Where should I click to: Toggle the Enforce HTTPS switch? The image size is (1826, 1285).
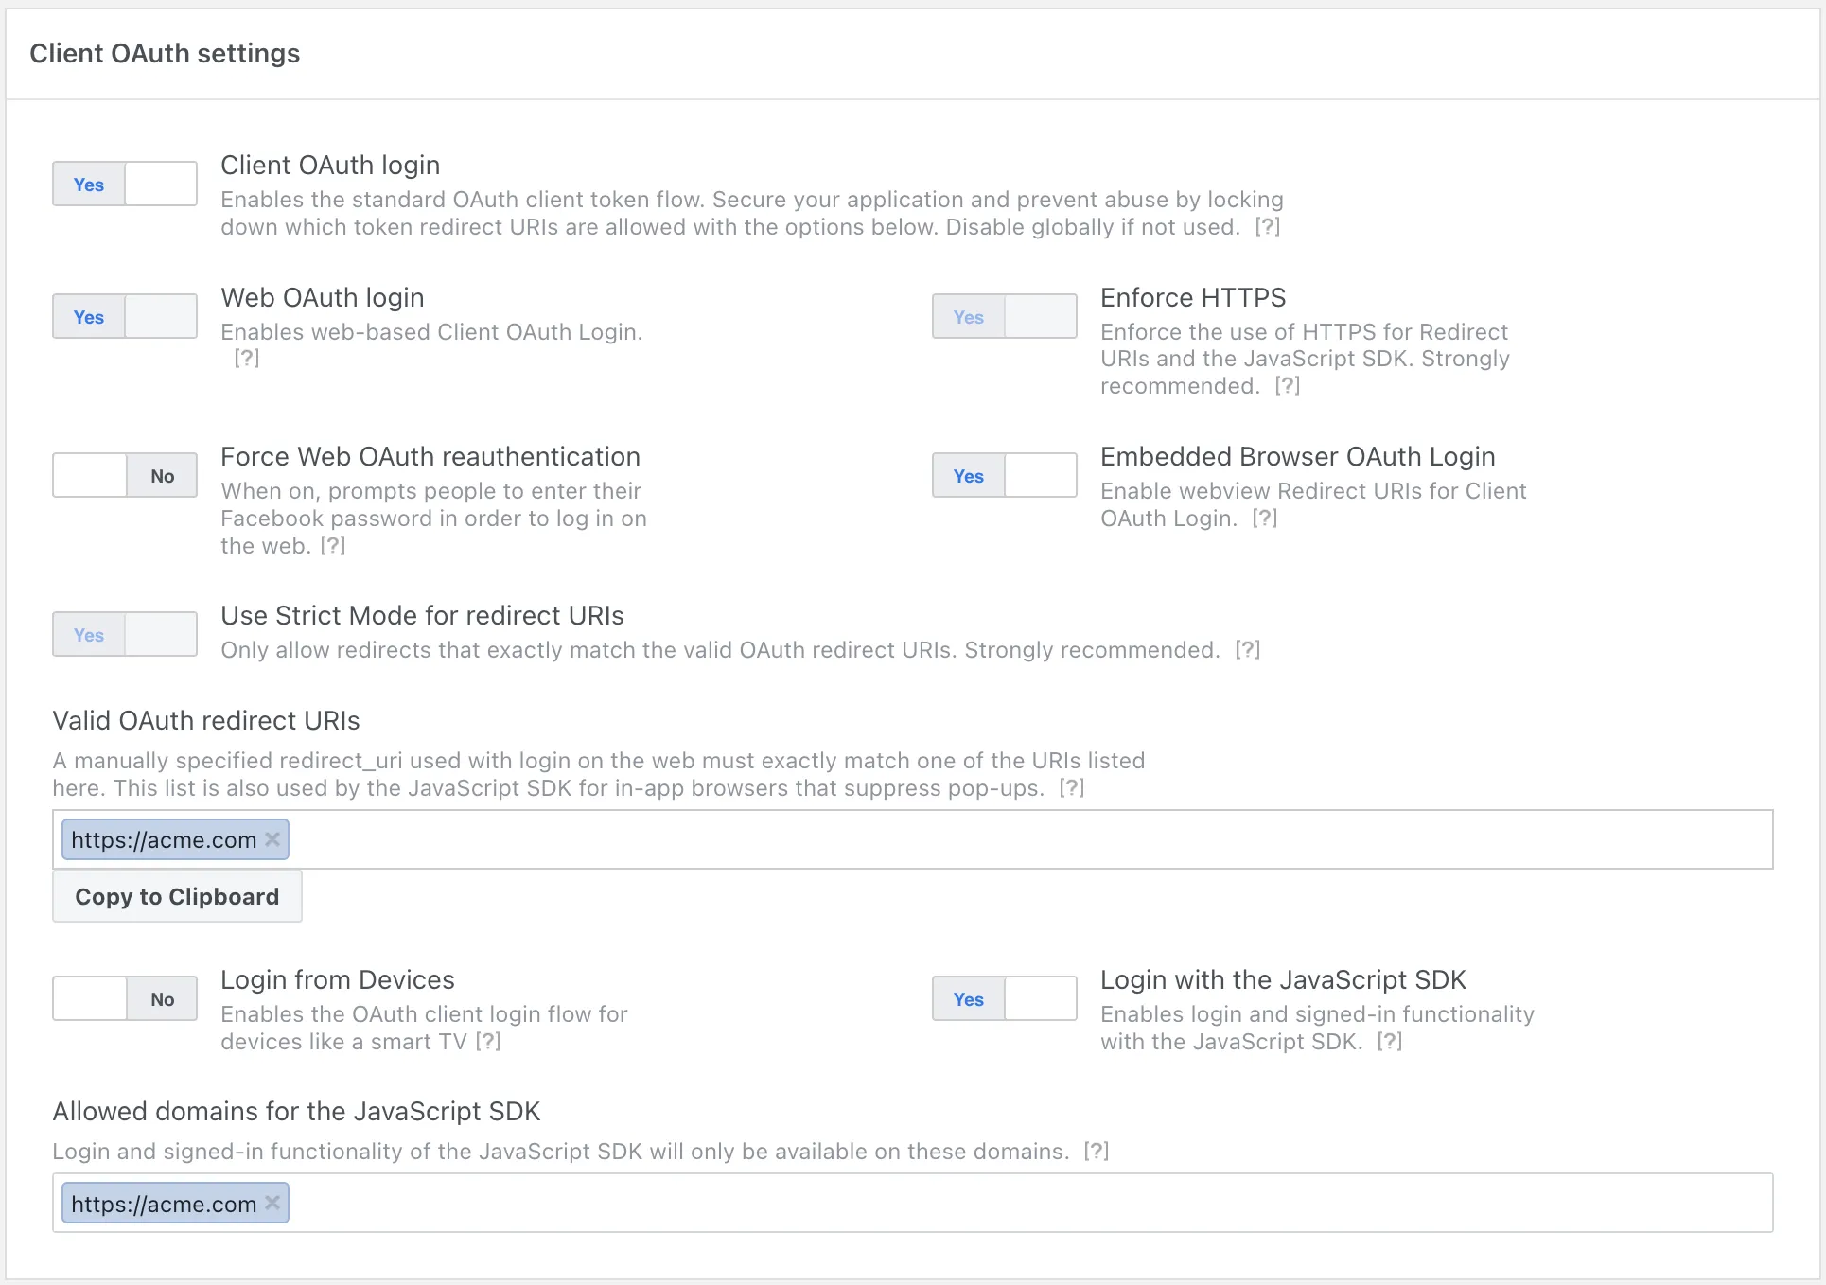1004,316
